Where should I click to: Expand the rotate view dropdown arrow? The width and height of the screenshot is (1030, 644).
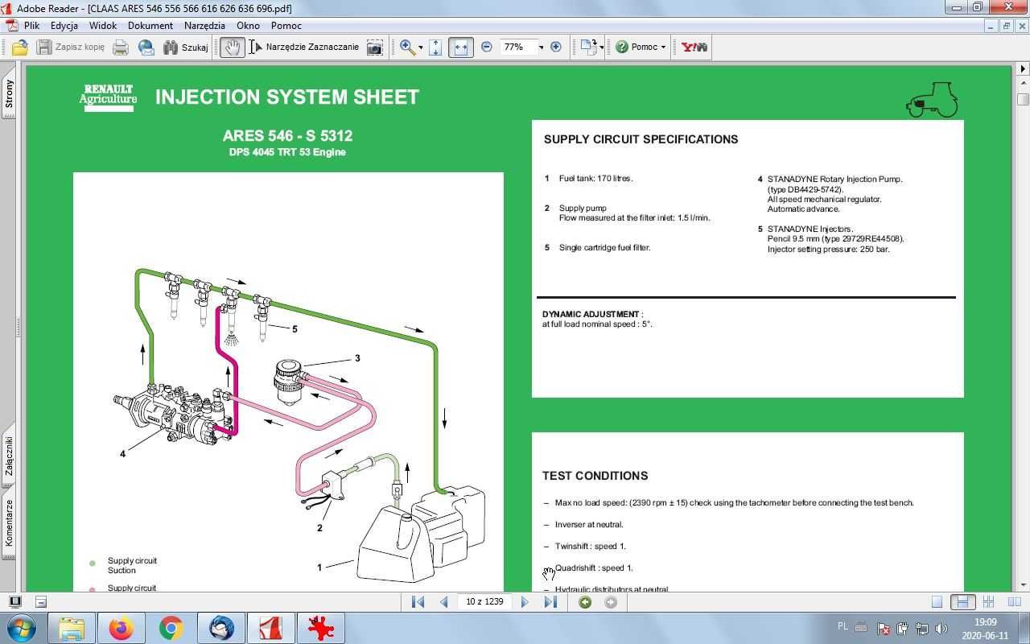point(601,47)
